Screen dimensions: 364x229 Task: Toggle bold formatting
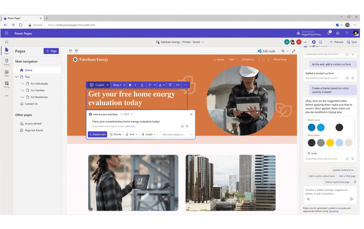click(130, 85)
